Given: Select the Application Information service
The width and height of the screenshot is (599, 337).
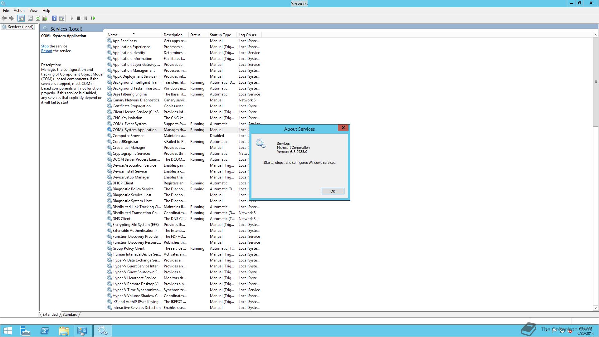Looking at the screenshot, I should pos(183,58).
